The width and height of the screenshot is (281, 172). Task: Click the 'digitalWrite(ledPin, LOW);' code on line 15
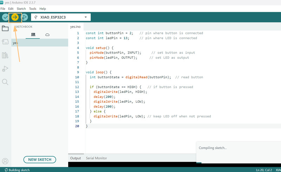click(119, 102)
